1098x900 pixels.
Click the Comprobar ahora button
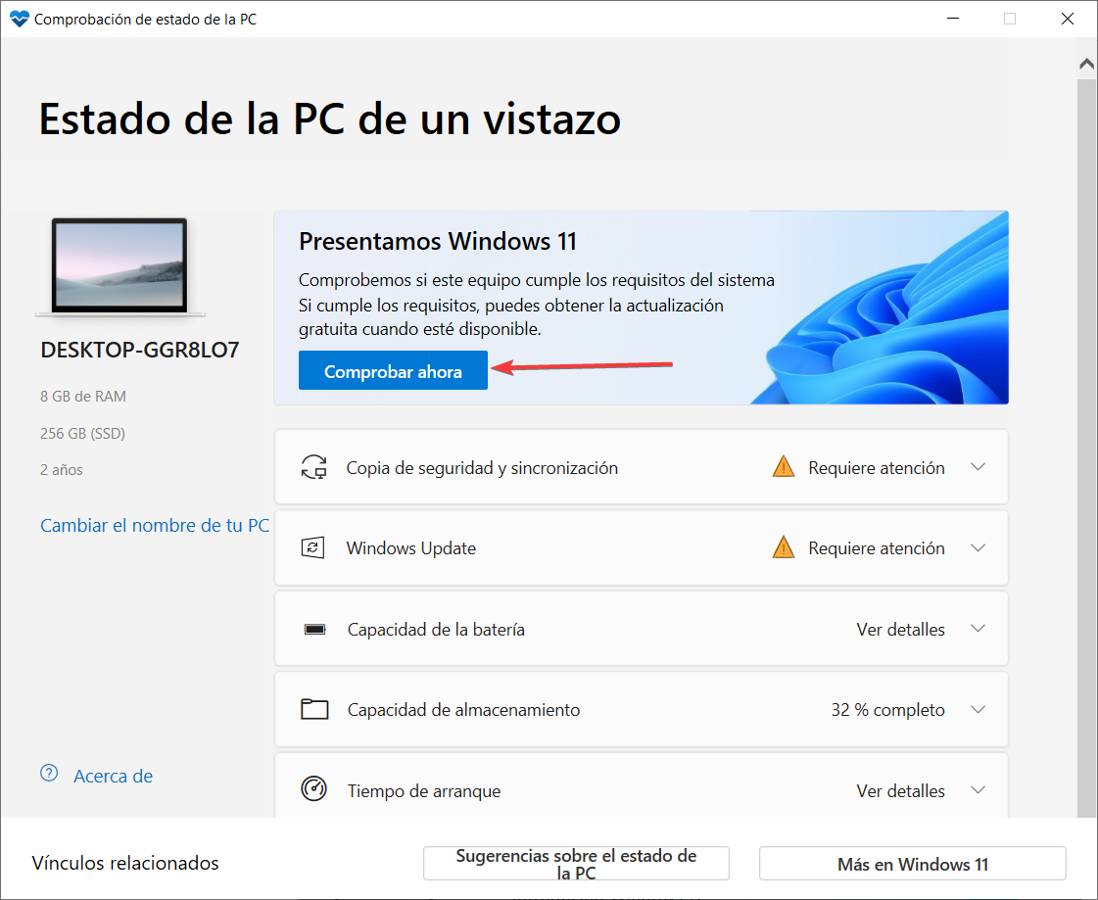coord(393,370)
